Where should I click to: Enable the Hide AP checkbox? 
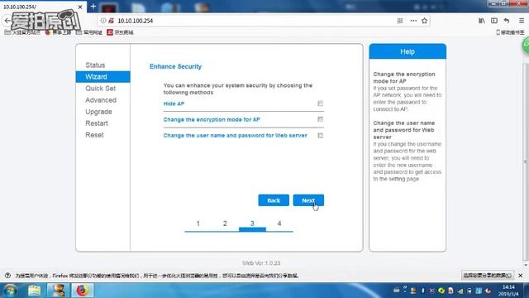pos(320,103)
